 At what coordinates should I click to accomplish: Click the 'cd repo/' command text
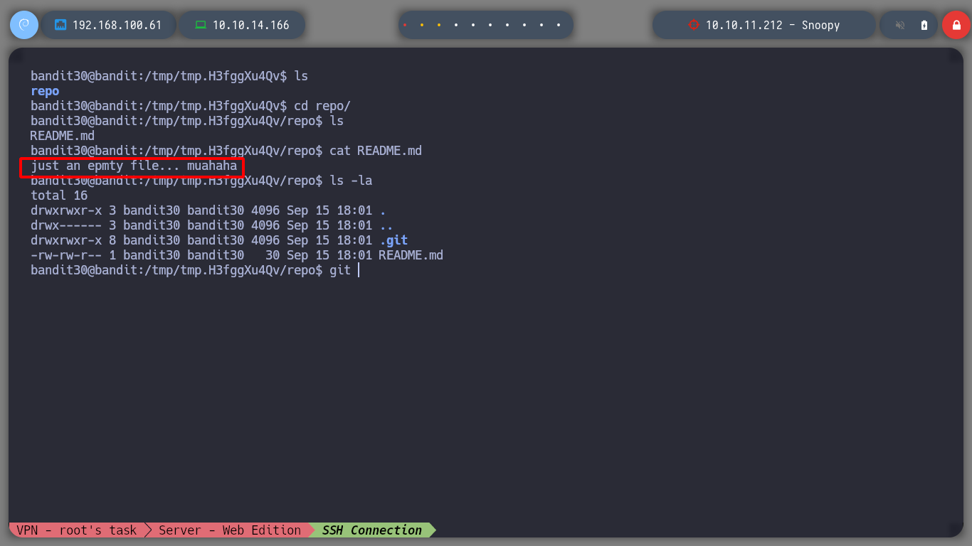point(322,106)
